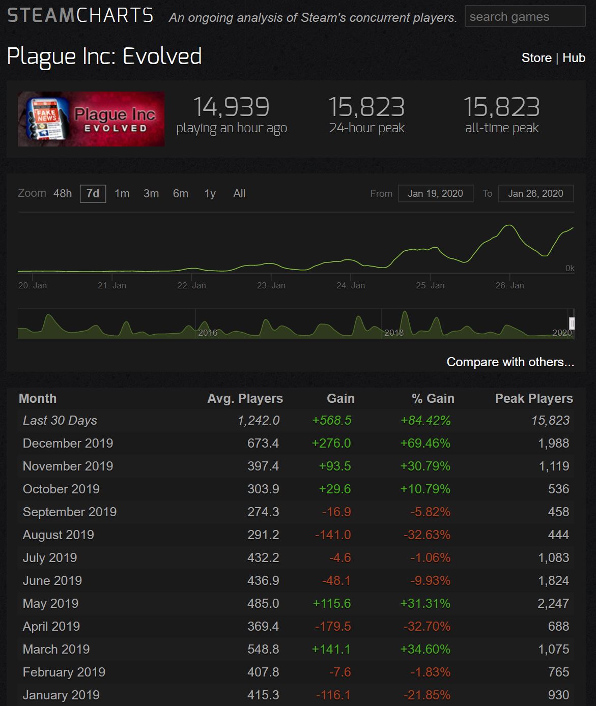The image size is (596, 706).
Task: Click the Avg. Players column header
Action: [x=245, y=399]
